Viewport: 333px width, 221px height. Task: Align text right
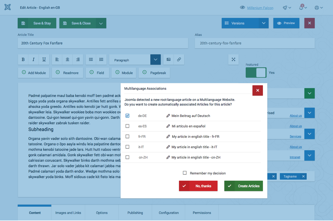[78, 59]
